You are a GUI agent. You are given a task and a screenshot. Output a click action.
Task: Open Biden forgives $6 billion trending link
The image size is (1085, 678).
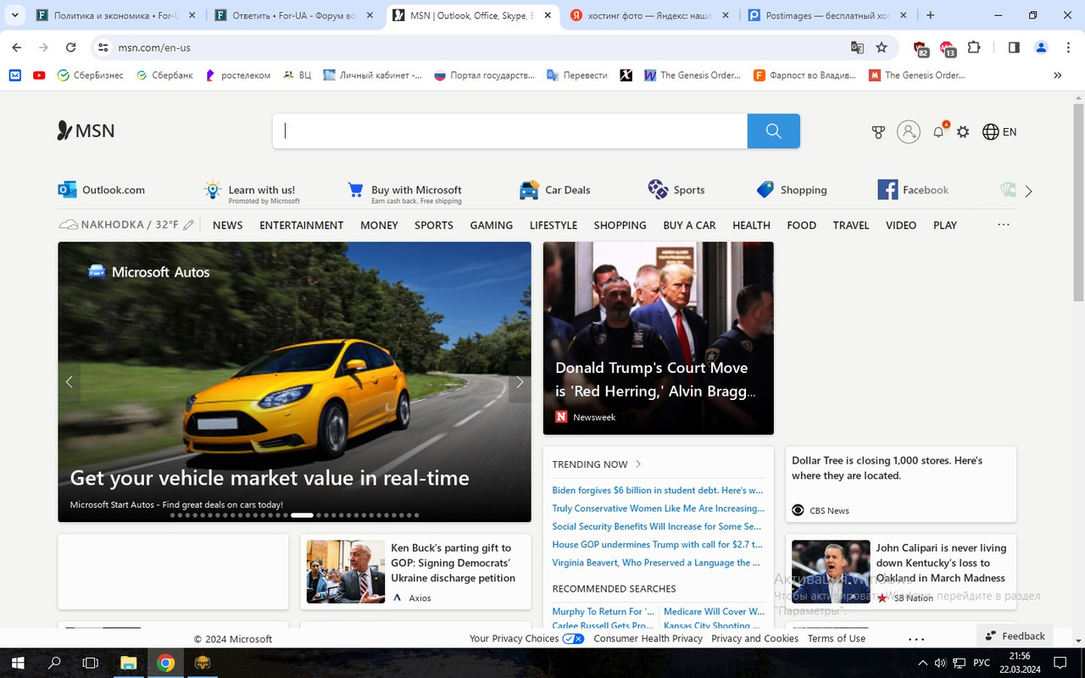658,490
